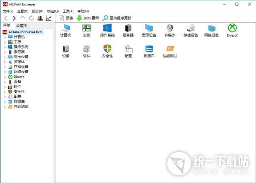Click the BIOS 更新 toolbar button
Viewport: 256px width, 183px height.
click(x=87, y=18)
